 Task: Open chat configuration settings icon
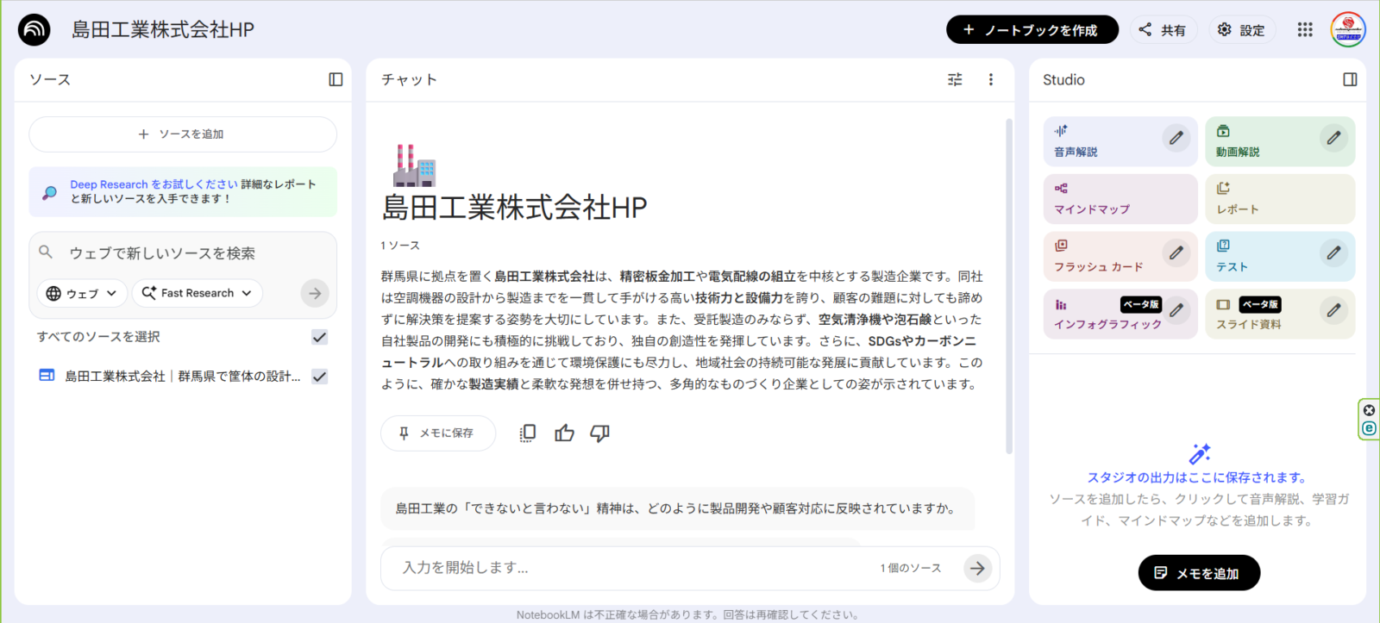point(955,79)
